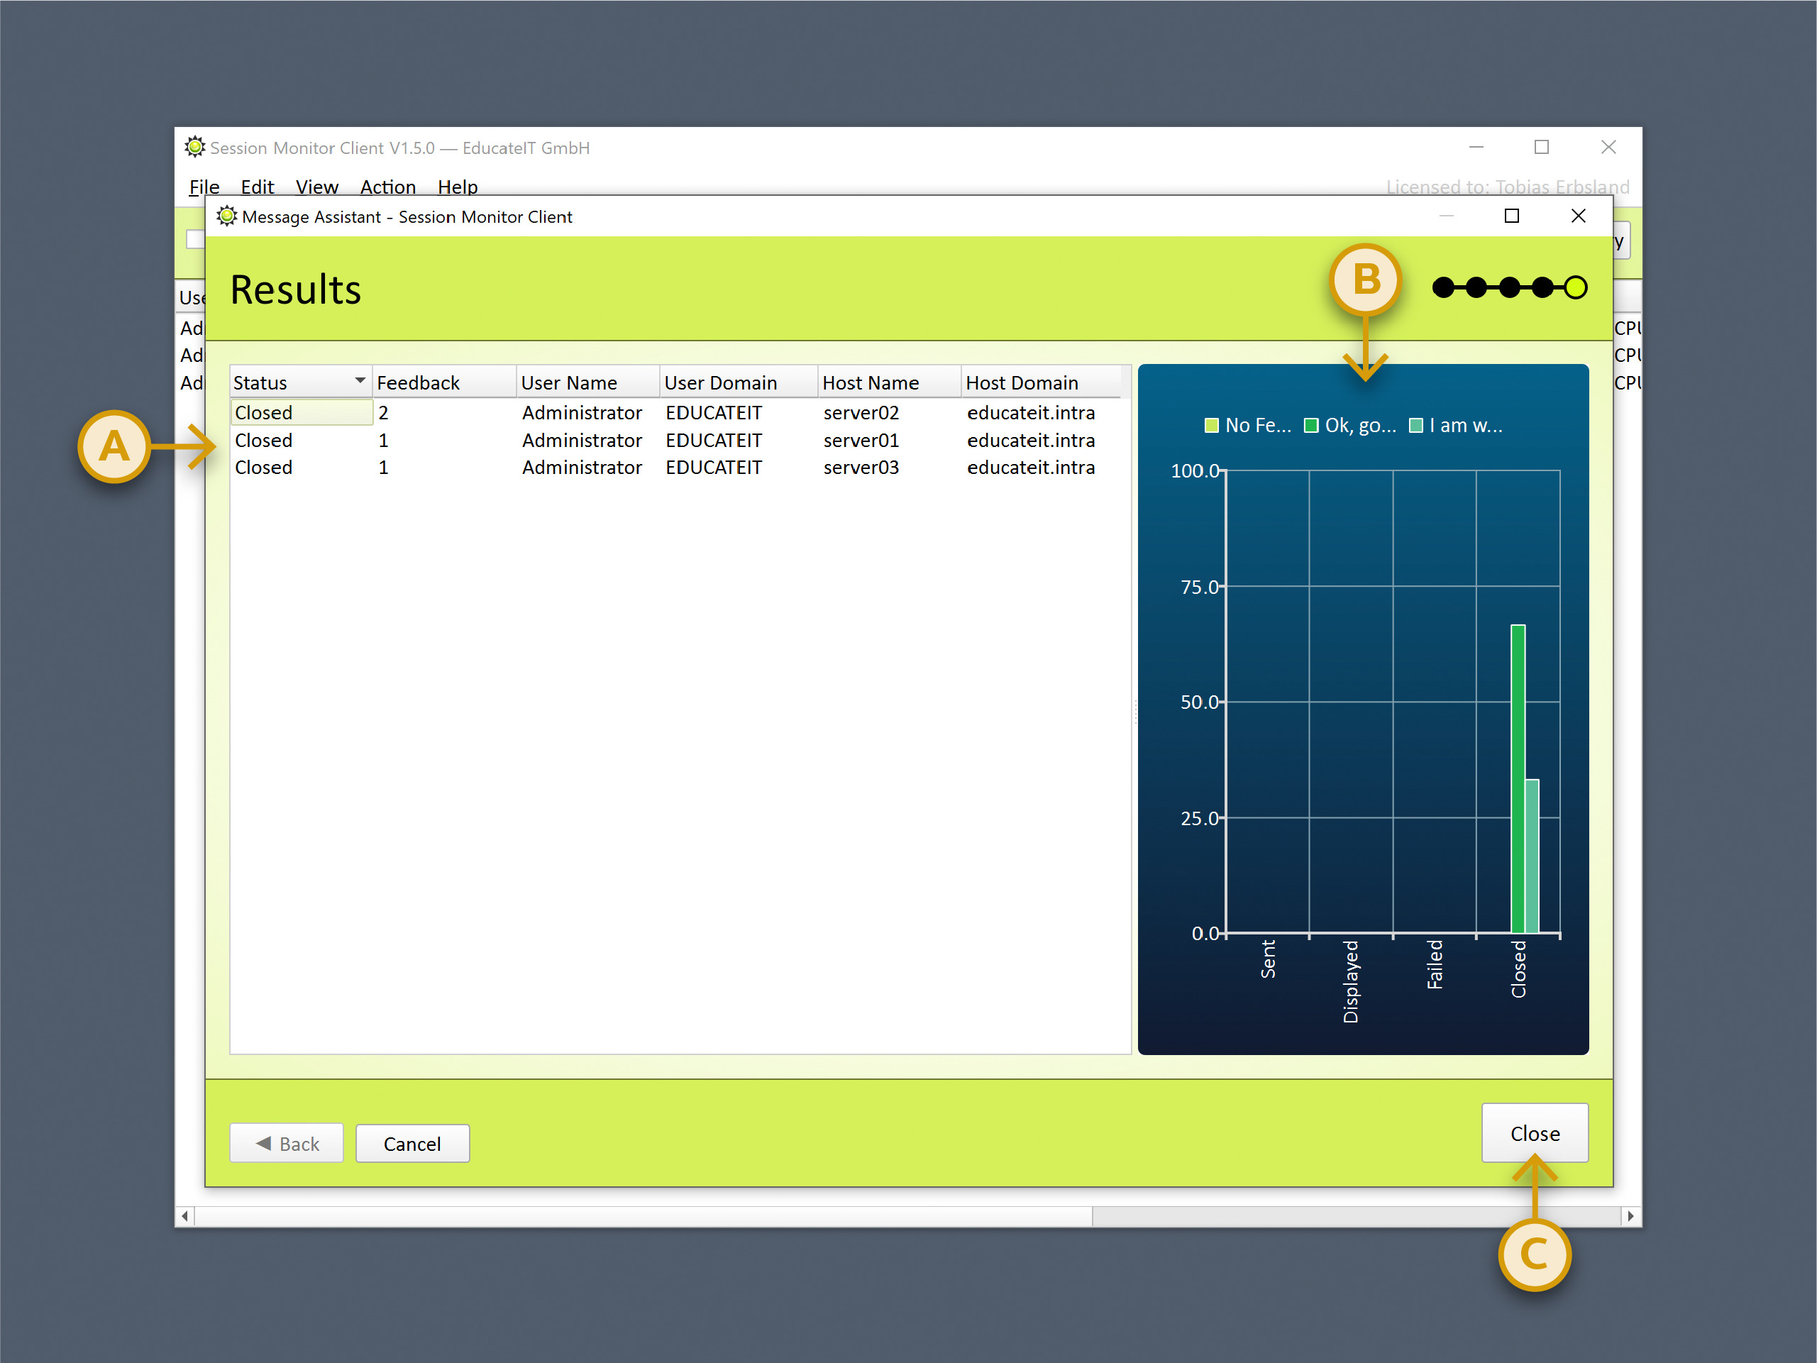Maximize the Message Assistant dialog
Screen dimensions: 1817x1363
pos(1511,216)
